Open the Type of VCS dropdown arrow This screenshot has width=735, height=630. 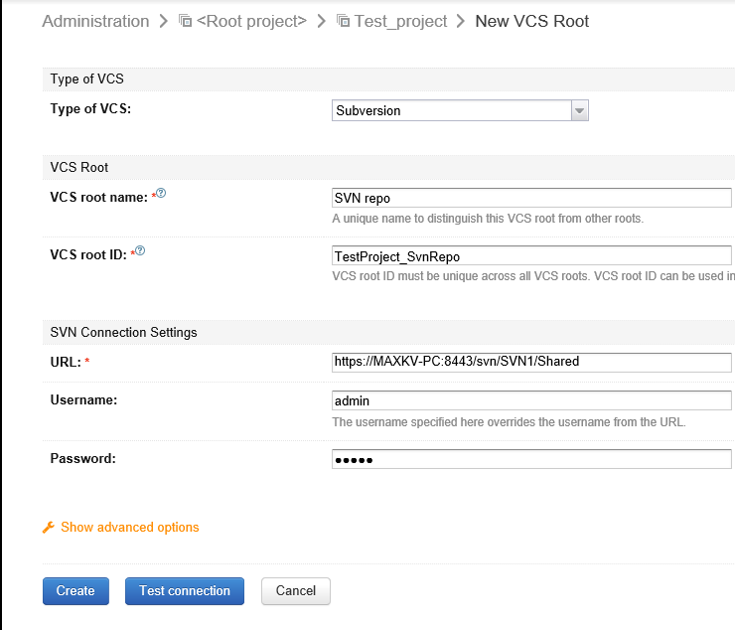point(580,110)
